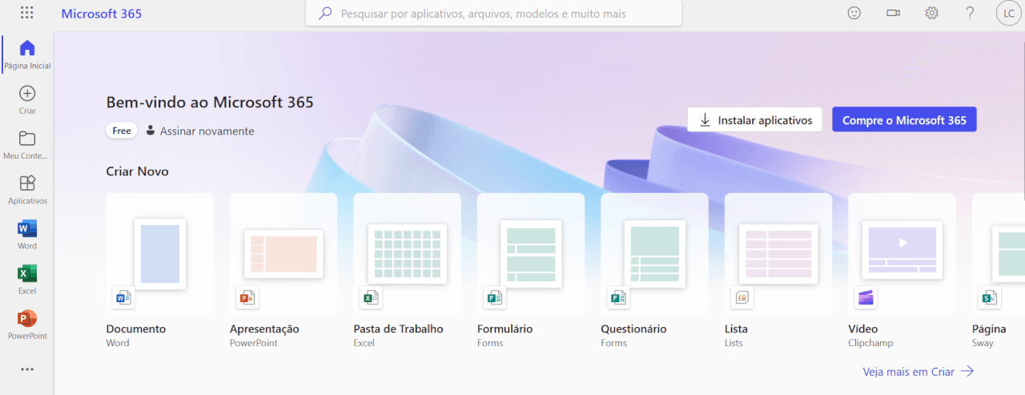Click the Clipchamp subtitle text
This screenshot has width=1025, height=395.
pyautogui.click(x=870, y=343)
